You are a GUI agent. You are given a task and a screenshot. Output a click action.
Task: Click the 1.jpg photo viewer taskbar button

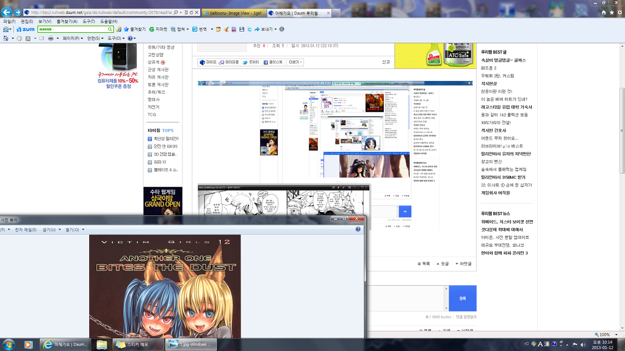[x=189, y=345]
